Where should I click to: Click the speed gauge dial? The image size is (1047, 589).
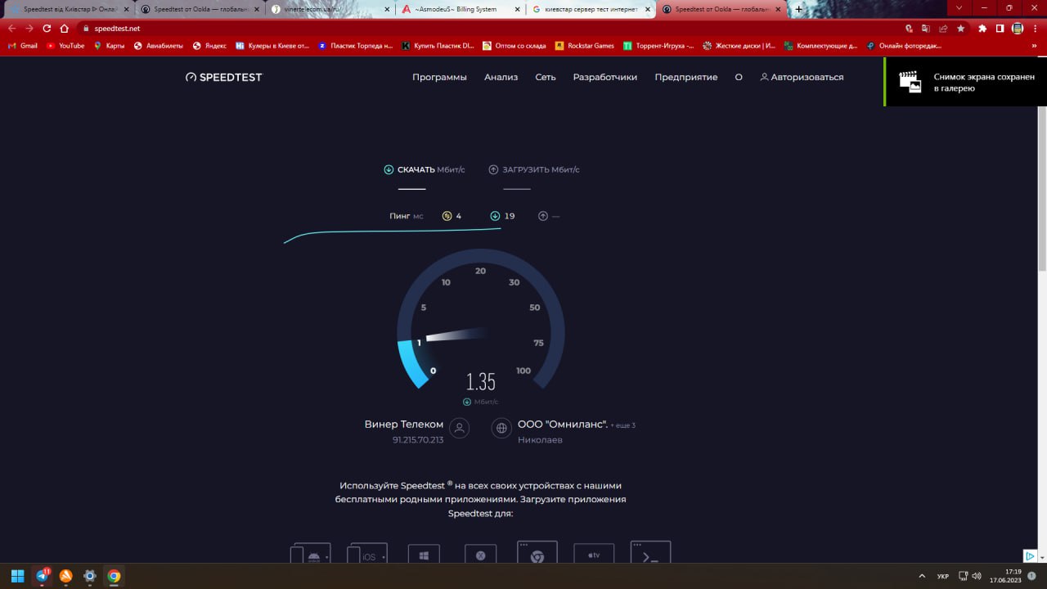(481, 319)
